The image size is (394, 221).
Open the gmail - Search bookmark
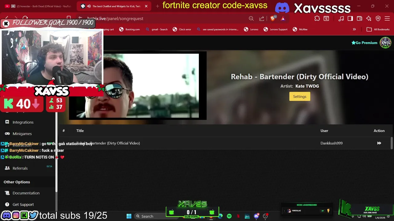156,29
